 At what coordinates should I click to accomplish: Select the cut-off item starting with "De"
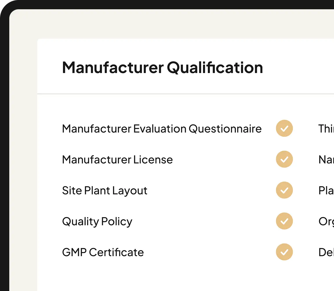tap(326, 252)
